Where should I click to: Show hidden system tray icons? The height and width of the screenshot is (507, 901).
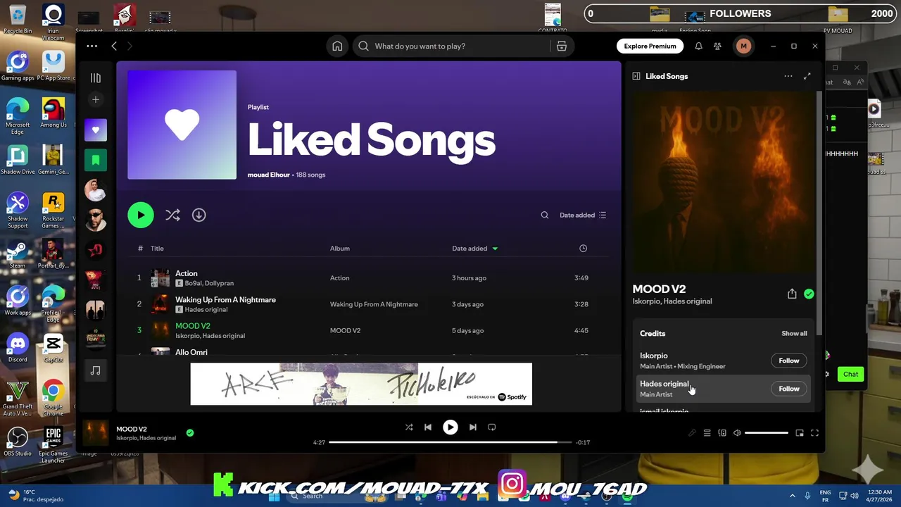click(793, 496)
